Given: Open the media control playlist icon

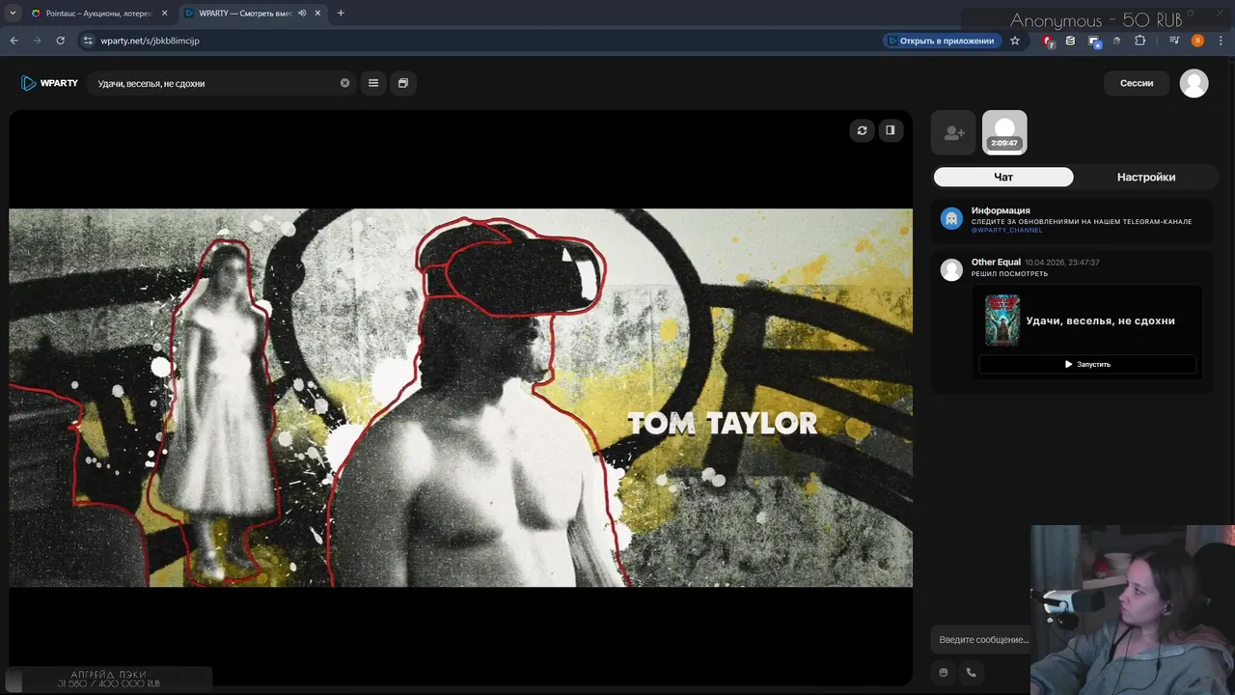Looking at the screenshot, I should [x=1174, y=41].
